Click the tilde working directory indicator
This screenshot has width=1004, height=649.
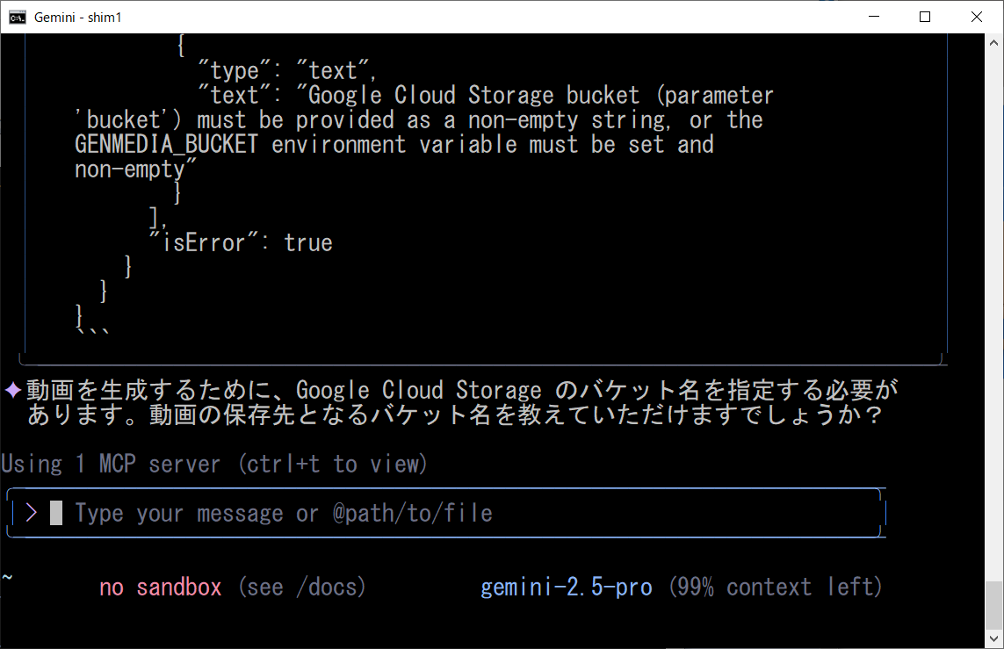(x=7, y=578)
